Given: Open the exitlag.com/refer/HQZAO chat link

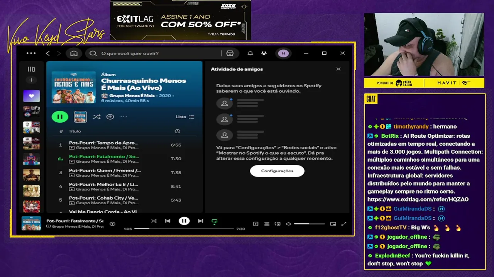Looking at the screenshot, I should (418, 199).
